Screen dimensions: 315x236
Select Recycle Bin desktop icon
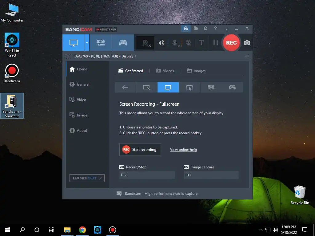300,195
